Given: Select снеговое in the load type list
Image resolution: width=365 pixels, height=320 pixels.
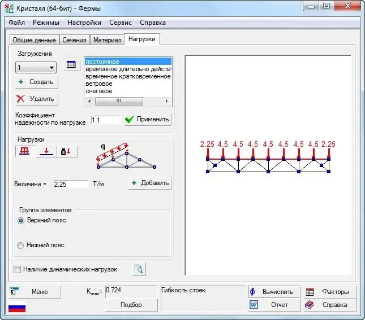Looking at the screenshot, I should click(128, 91).
